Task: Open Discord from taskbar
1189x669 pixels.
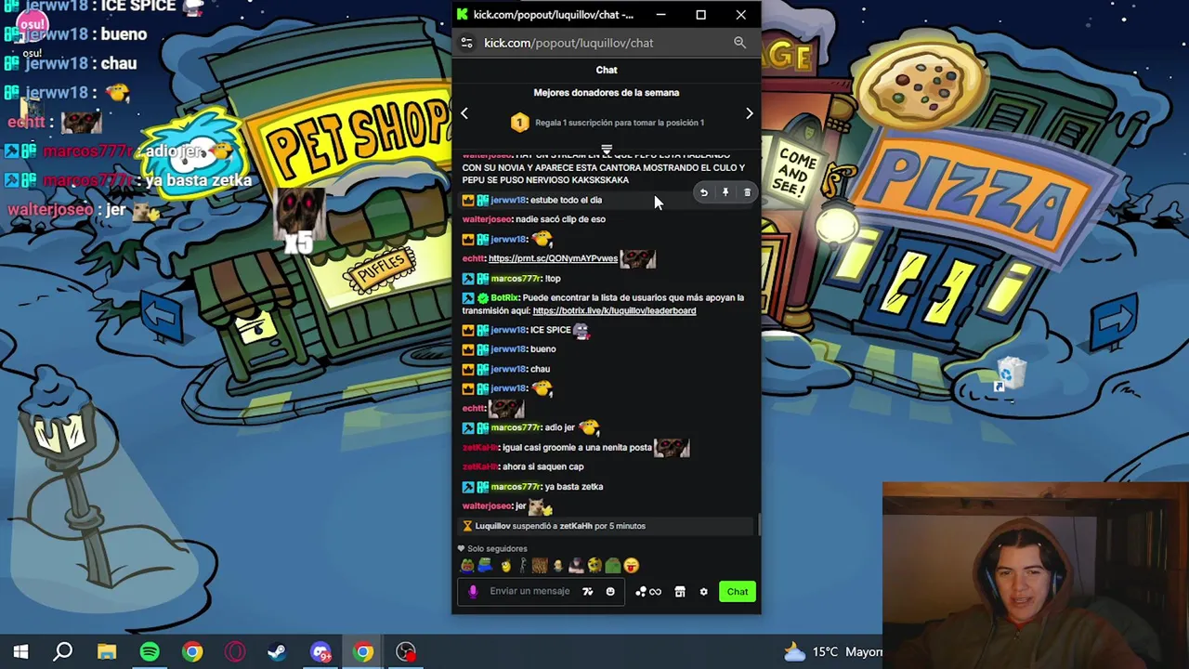Action: point(320,652)
